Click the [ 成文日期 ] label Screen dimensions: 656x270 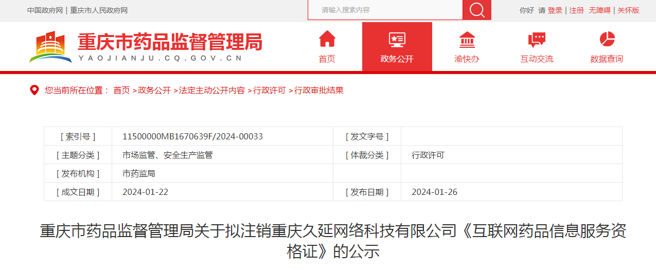[78, 192]
